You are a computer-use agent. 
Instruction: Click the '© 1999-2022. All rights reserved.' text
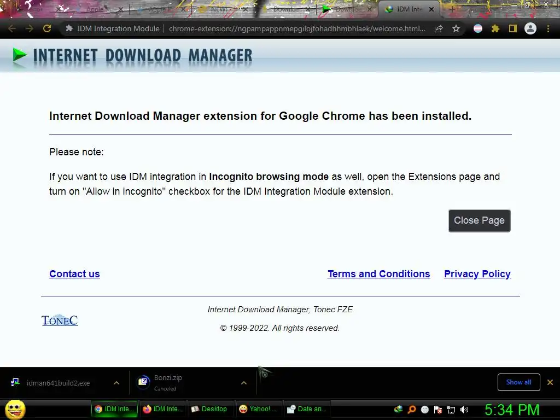(279, 328)
